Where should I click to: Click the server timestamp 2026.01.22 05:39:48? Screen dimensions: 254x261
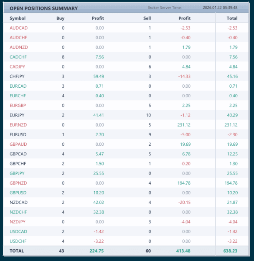(220, 8)
